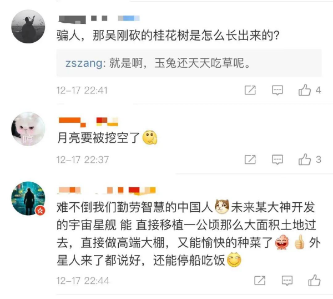Screen dimensions: 333x299
Task: Open avatar of man in neon city
Action: (28, 198)
